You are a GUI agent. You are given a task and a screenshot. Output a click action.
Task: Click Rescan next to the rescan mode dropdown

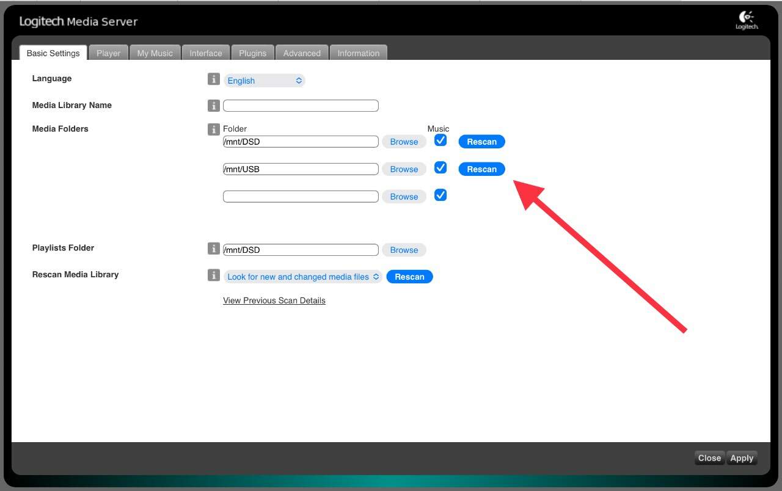click(409, 277)
